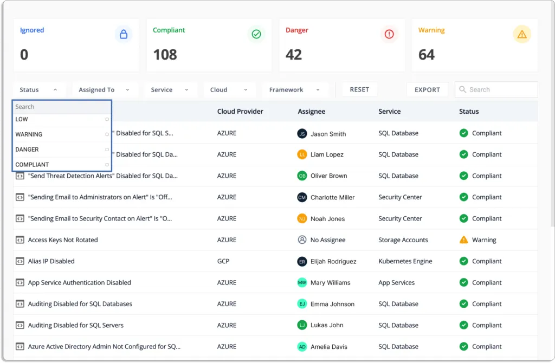Image resolution: width=555 pixels, height=363 pixels.
Task: Open "Access Keys Not Rotated" rule
Action: point(63,240)
